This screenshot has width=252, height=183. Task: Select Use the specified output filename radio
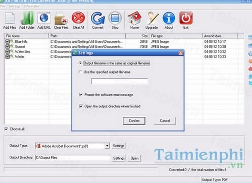(x=80, y=72)
